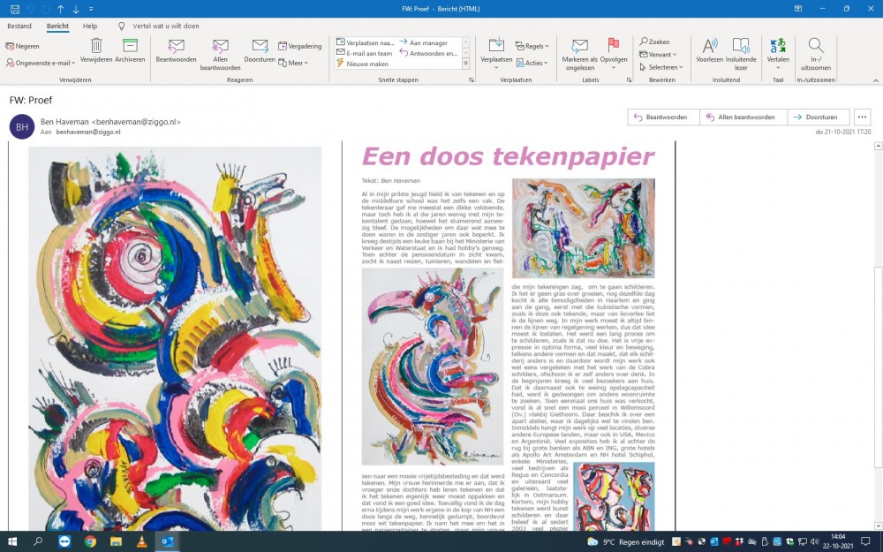883x552 pixels.
Task: Reply with a meeting via Vergadering
Action: (x=300, y=46)
